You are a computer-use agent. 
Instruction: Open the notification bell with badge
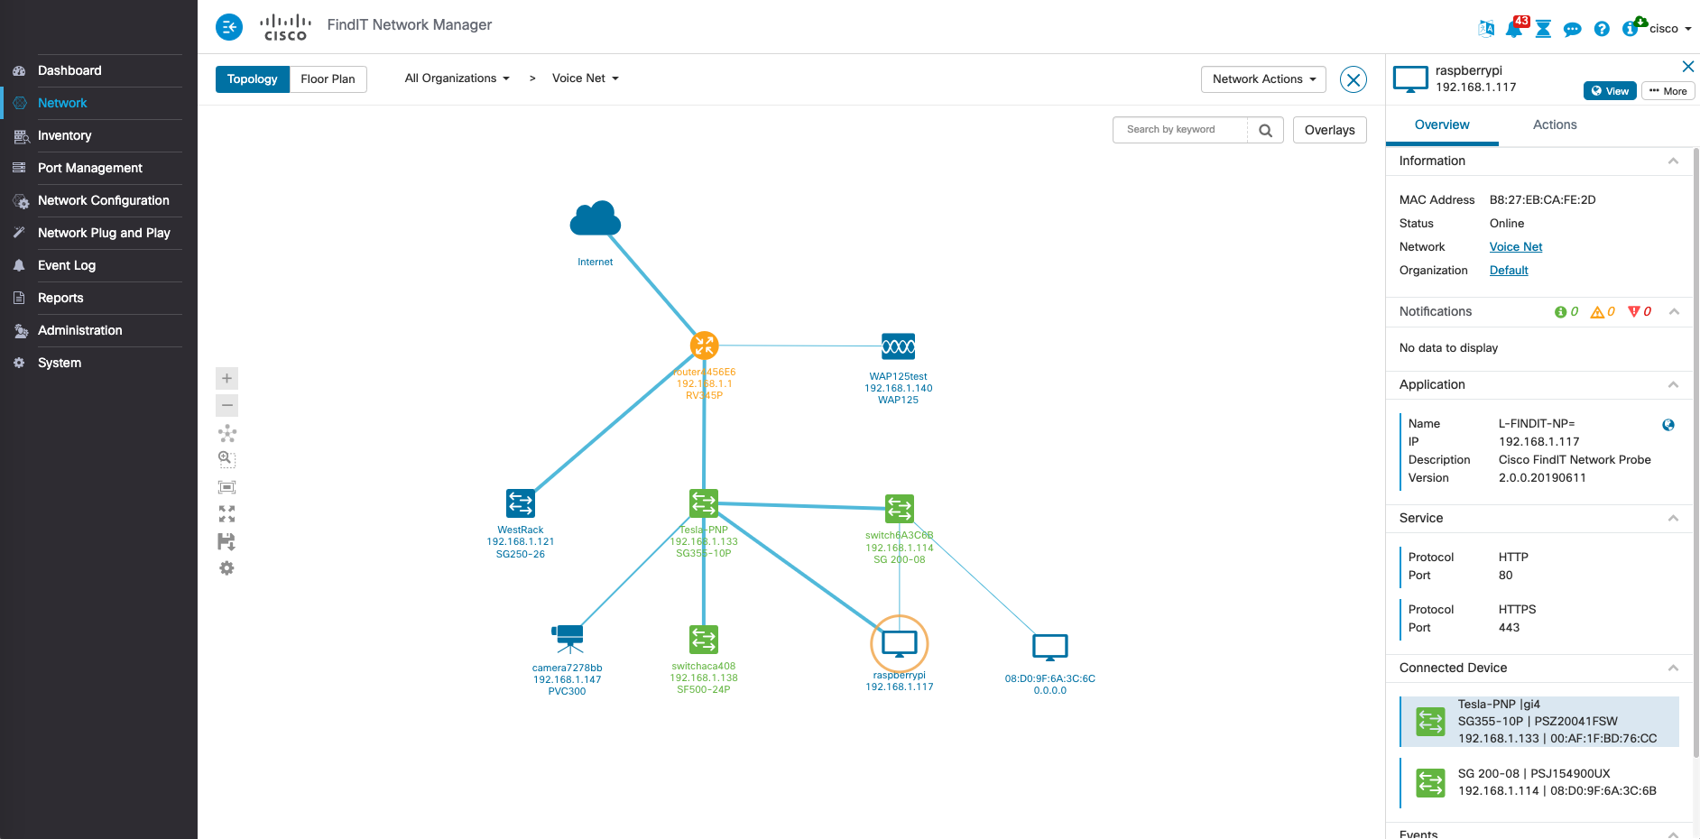[x=1515, y=28]
